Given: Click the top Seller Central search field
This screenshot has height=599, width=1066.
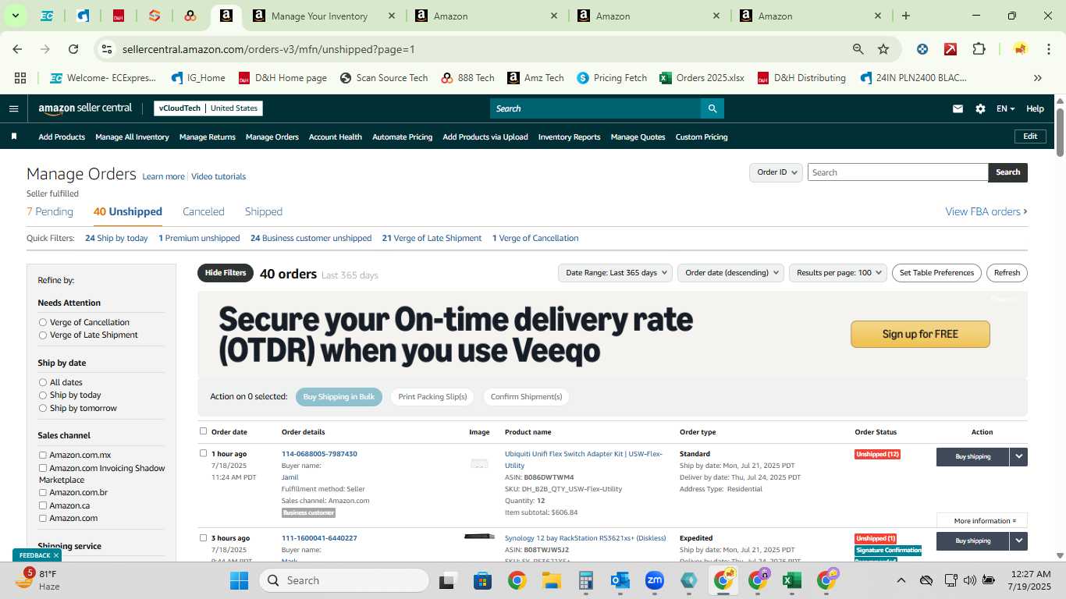Looking at the screenshot, I should tap(595, 108).
